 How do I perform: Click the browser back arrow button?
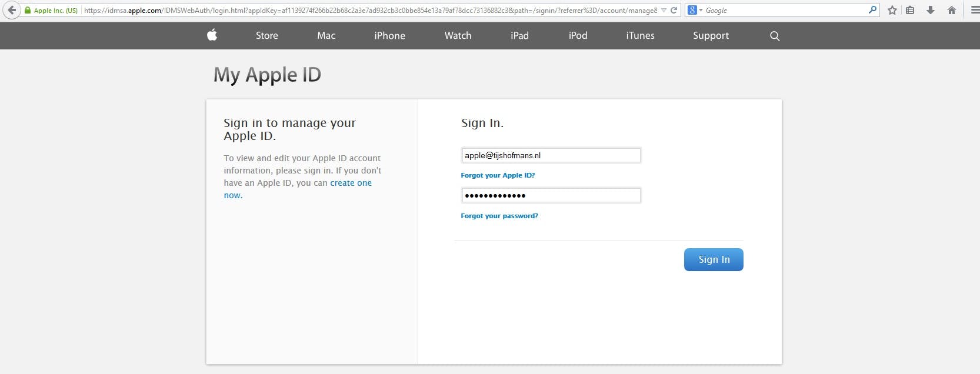[11, 10]
